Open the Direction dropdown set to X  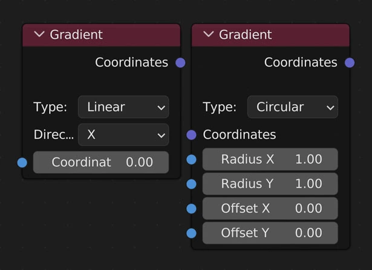tap(123, 134)
